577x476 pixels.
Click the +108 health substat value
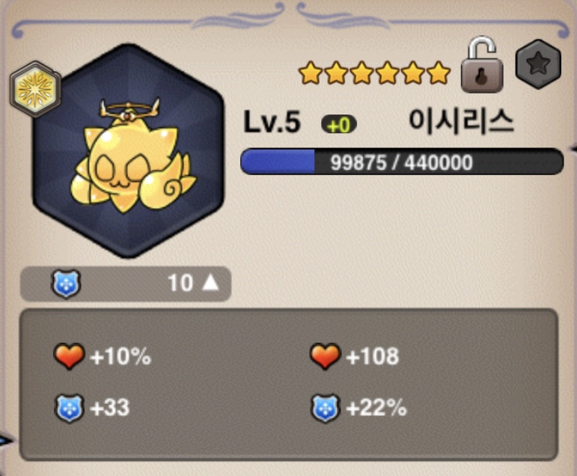(373, 356)
